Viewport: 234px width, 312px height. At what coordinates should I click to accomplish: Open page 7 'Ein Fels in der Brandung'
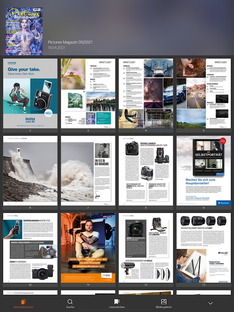coord(88,170)
